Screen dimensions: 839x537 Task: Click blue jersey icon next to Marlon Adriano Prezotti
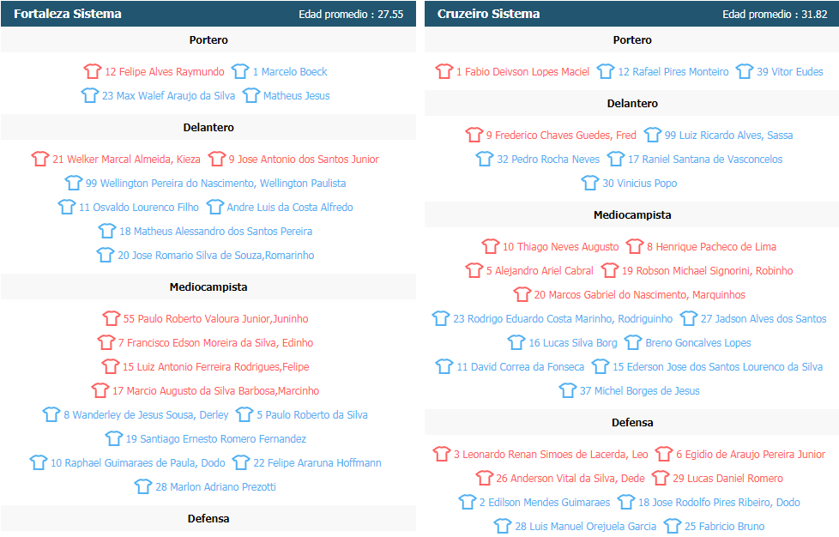(143, 486)
